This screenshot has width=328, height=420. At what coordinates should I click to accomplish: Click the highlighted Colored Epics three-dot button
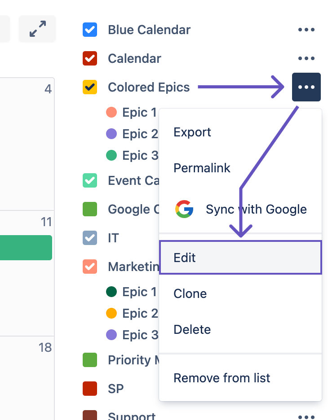point(306,87)
